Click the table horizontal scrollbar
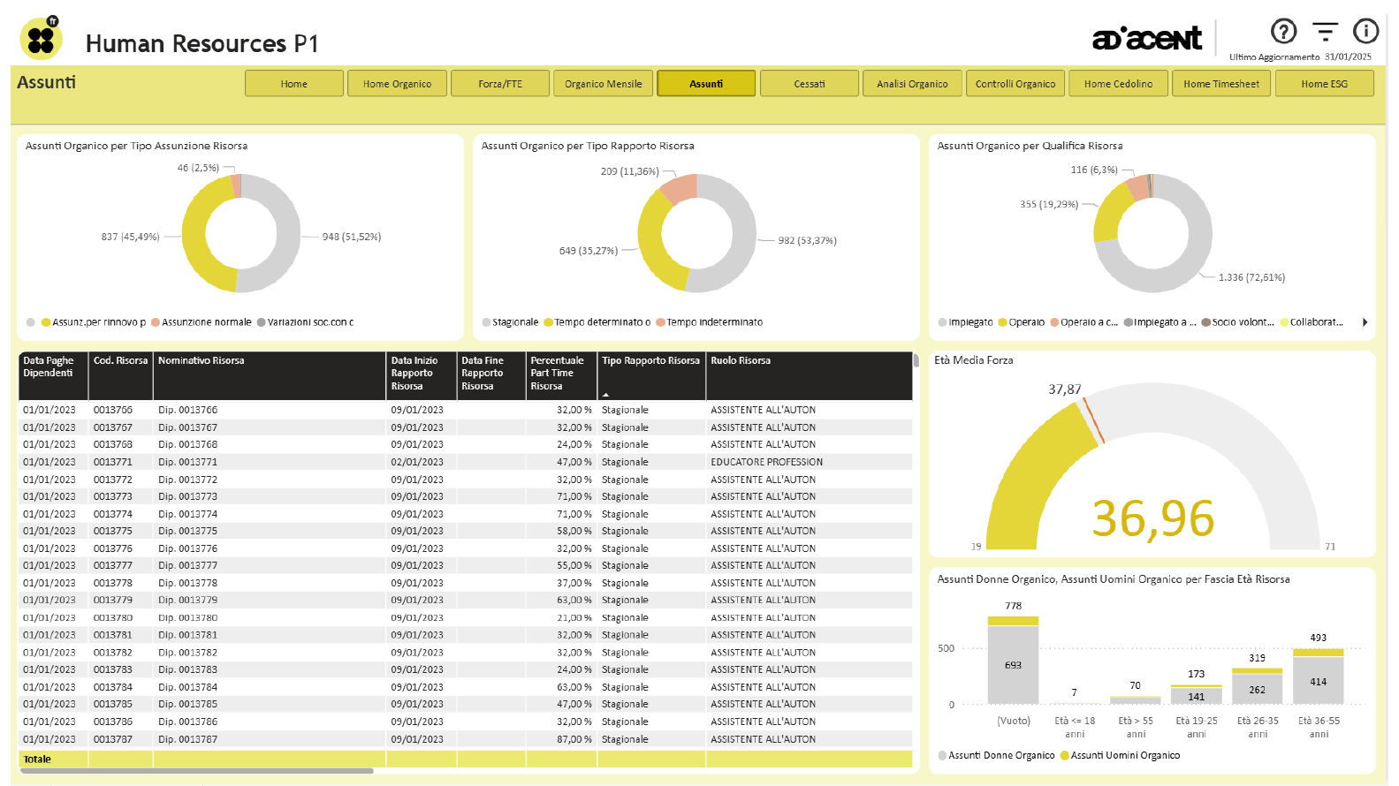Screen dimensions: 1399x786 [196, 771]
